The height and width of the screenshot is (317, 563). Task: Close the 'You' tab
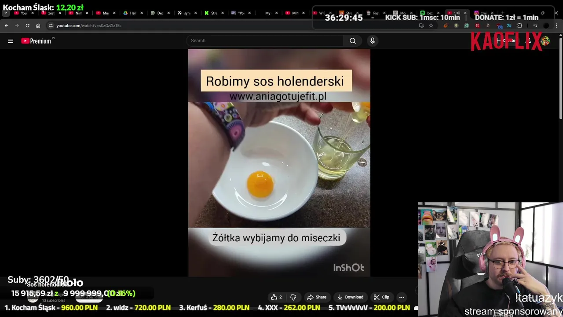click(x=32, y=13)
